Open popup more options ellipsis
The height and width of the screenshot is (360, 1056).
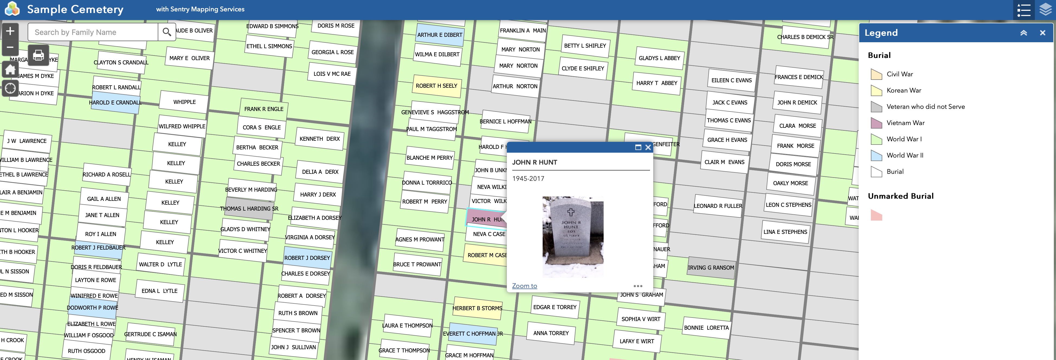pos(638,286)
